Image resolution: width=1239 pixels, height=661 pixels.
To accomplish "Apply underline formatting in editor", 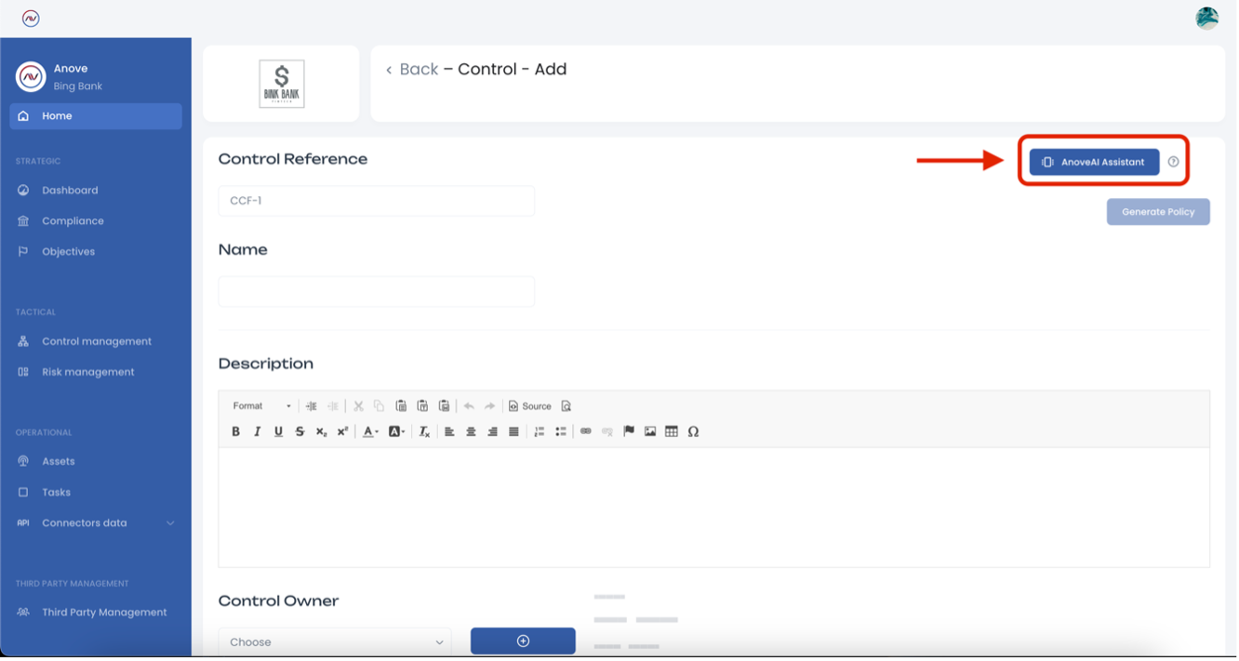I will coord(278,431).
